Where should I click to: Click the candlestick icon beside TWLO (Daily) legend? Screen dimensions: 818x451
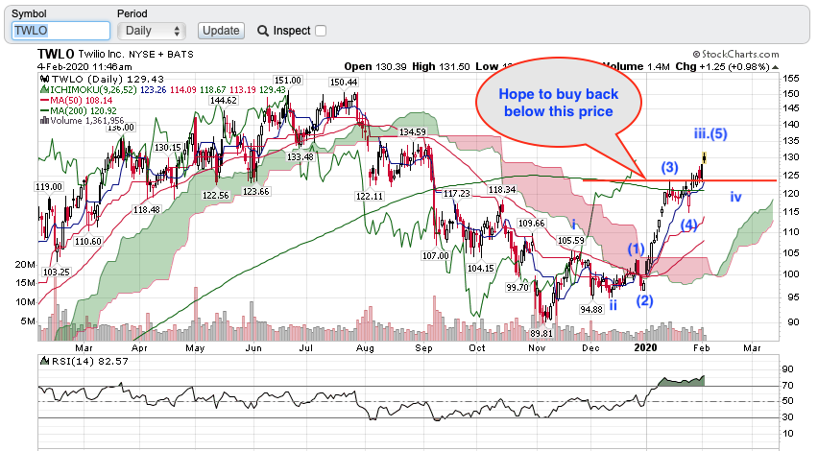[42, 78]
